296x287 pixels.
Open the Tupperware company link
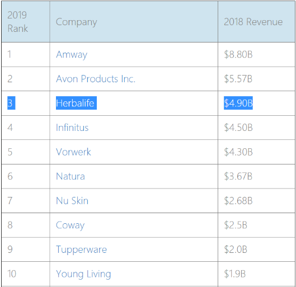coord(81,250)
